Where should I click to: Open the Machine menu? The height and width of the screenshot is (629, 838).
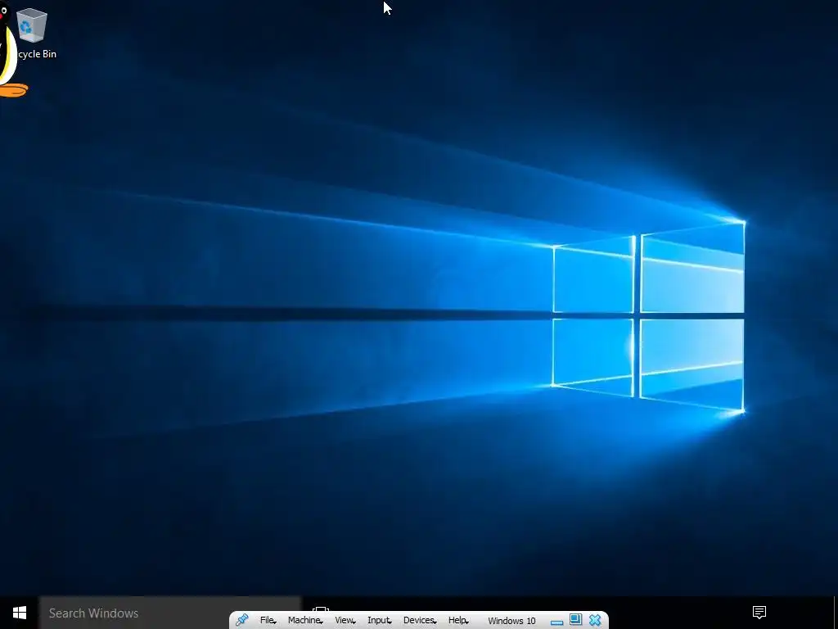(305, 621)
